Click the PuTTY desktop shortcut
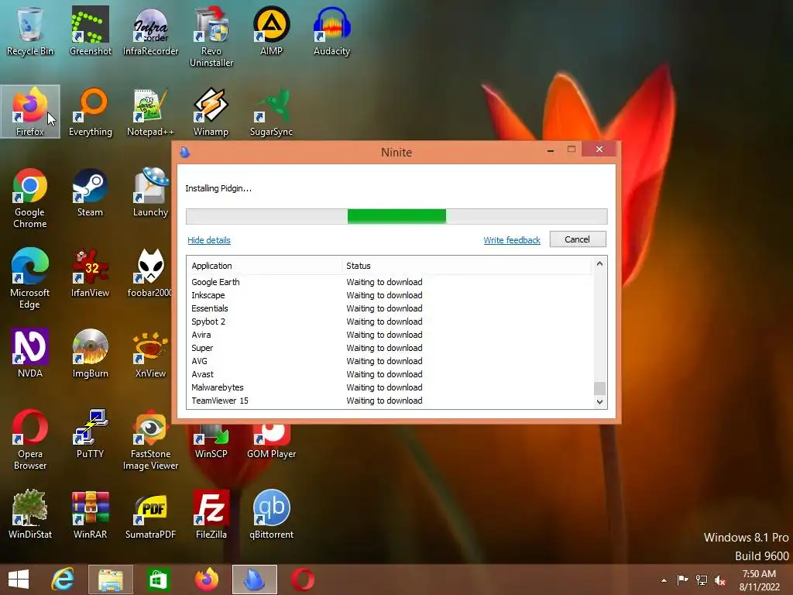The image size is (793, 595). tap(91, 434)
